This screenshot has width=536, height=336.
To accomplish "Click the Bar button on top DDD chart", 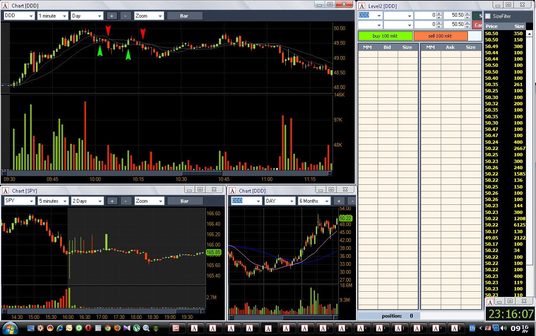I will click(185, 16).
